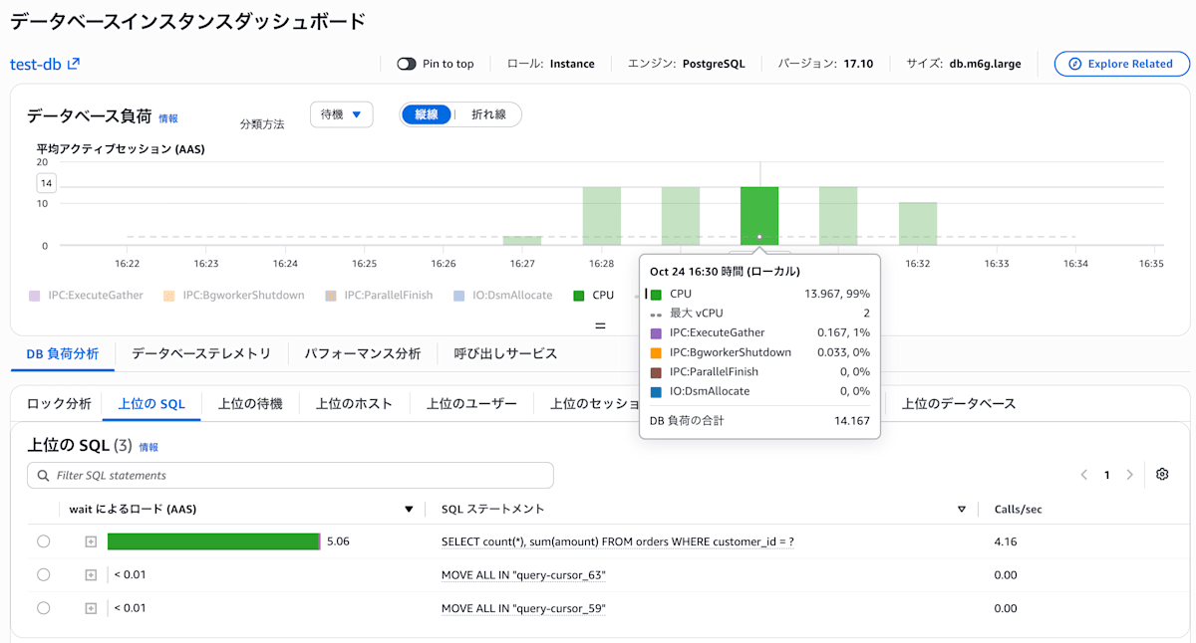The height and width of the screenshot is (643, 1196).
Task: Open 情報 link next to 上位の SQL
Action: point(149,447)
